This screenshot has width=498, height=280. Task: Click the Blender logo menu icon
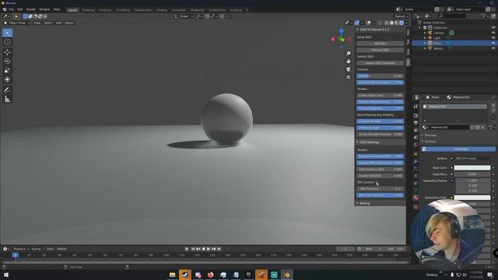5,9
